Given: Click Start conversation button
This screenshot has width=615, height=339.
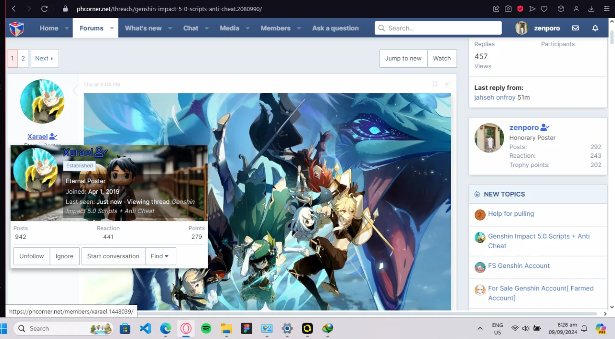Looking at the screenshot, I should 113,256.
